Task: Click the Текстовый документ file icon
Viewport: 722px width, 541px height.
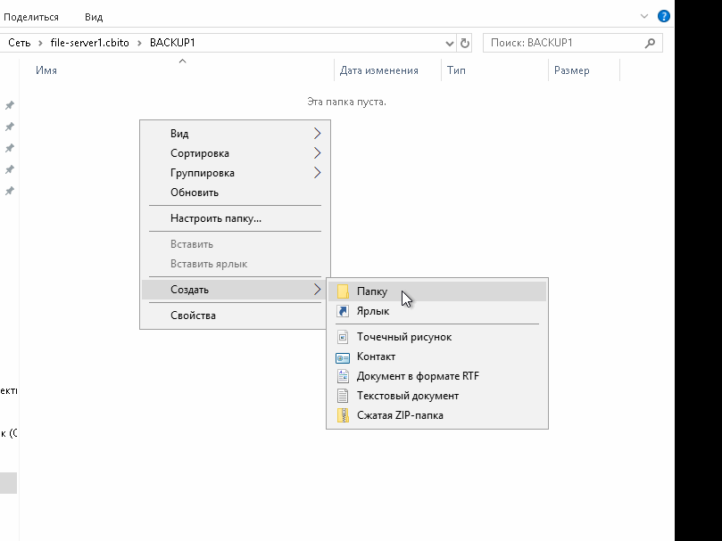Action: tap(343, 396)
